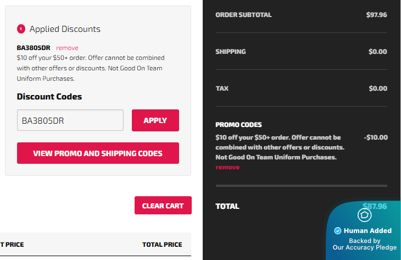Viewport: 401px width, 260px height.
Task: Focus the discount code input field
Action: pos(70,120)
